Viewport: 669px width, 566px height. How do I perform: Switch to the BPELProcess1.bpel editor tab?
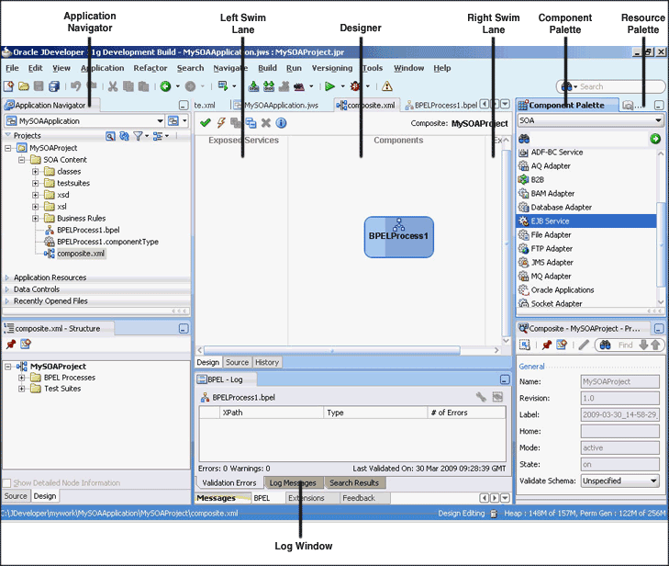(x=441, y=105)
